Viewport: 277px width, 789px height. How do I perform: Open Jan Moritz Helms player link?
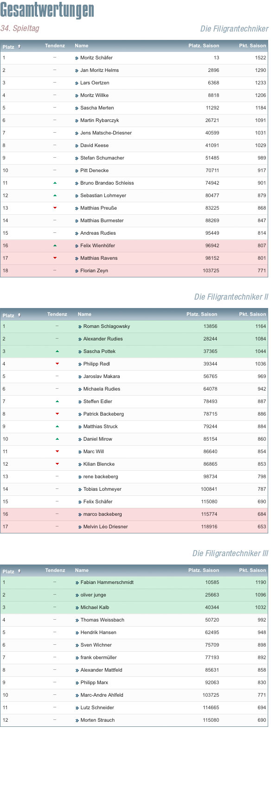(x=99, y=71)
